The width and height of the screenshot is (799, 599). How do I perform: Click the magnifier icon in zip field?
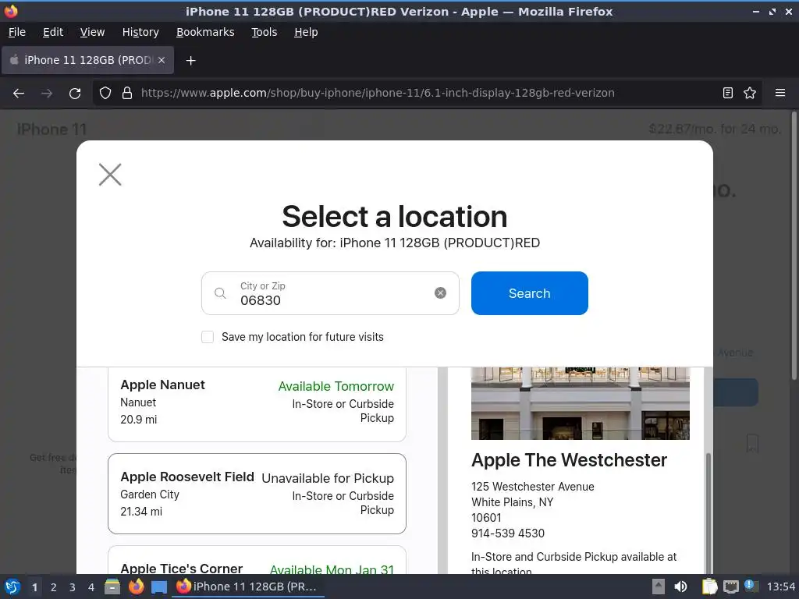click(220, 293)
